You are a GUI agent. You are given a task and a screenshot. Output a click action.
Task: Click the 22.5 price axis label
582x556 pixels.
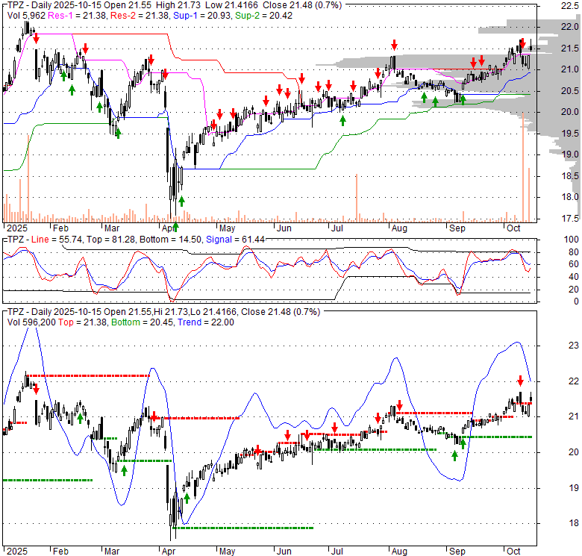click(570, 5)
